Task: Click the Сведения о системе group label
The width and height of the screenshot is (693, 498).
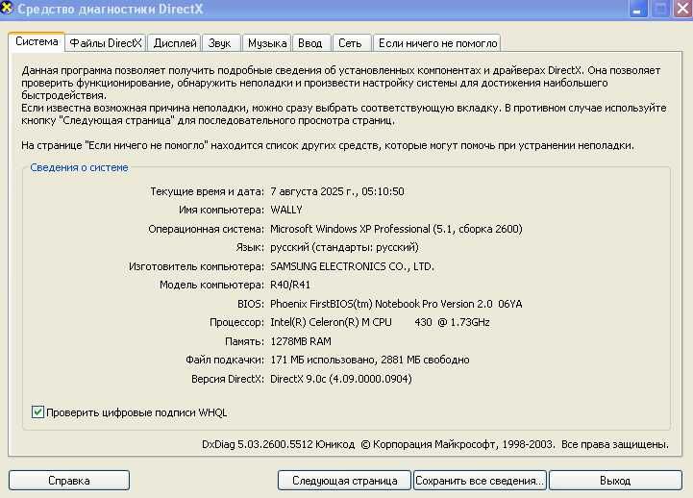Action: point(79,167)
